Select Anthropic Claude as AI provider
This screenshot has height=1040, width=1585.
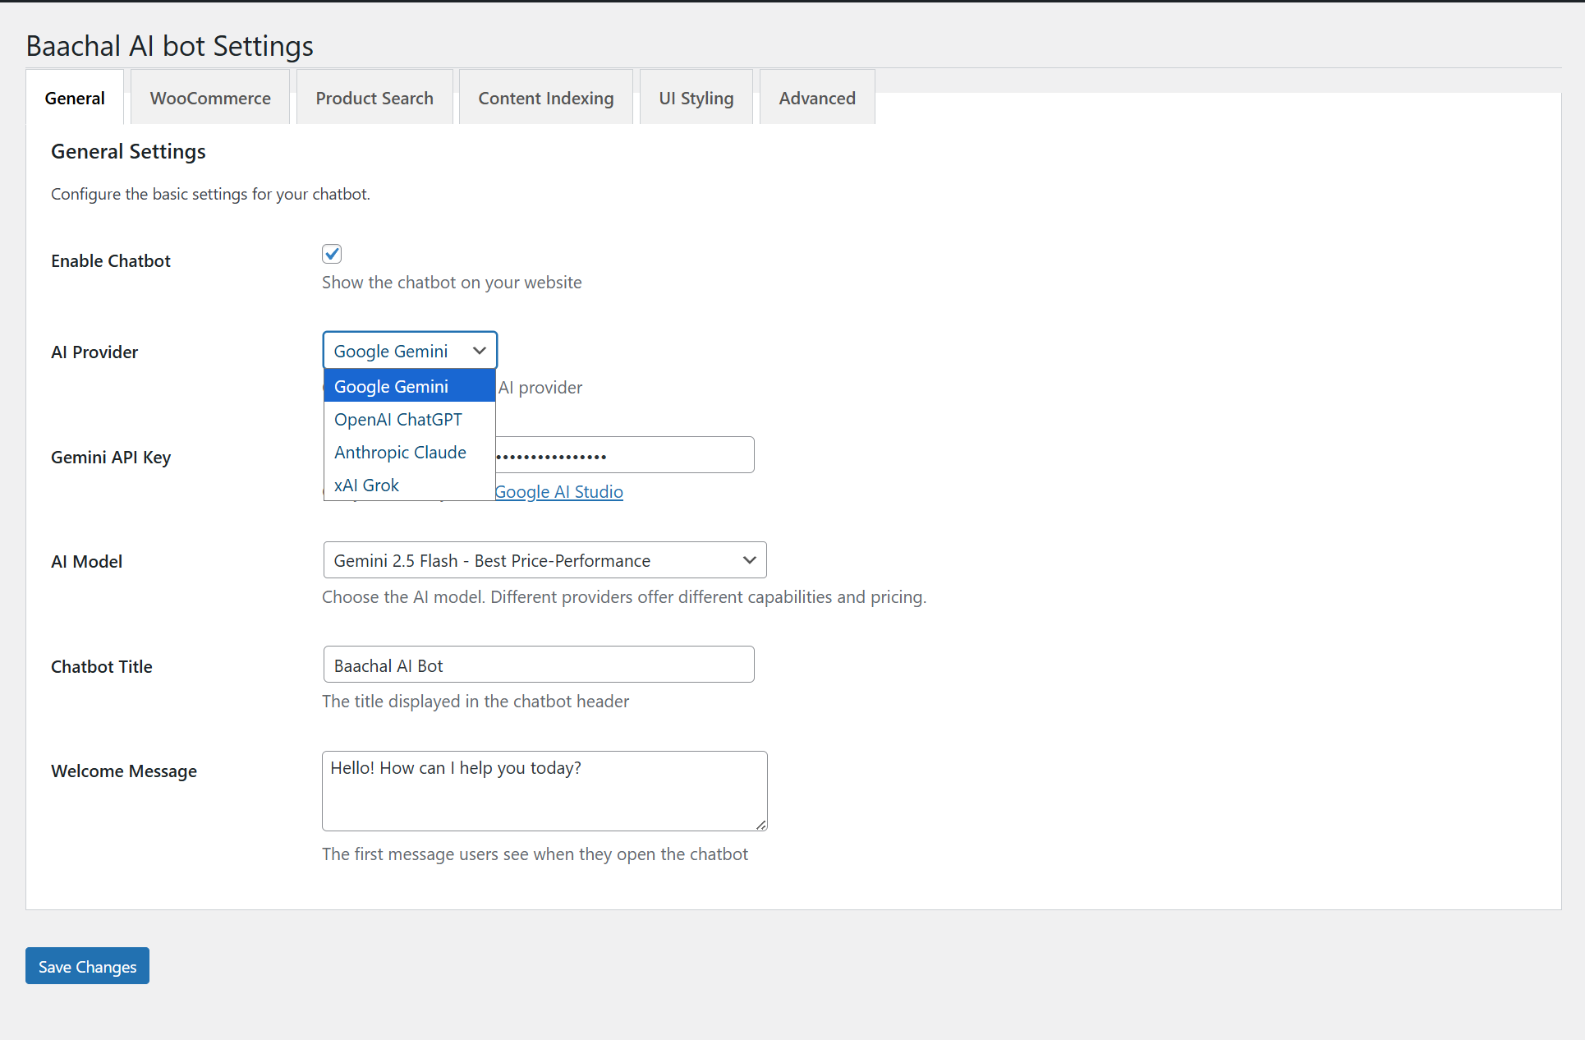click(400, 452)
